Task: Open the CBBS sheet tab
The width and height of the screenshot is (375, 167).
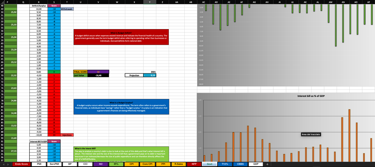Action: click(240, 164)
